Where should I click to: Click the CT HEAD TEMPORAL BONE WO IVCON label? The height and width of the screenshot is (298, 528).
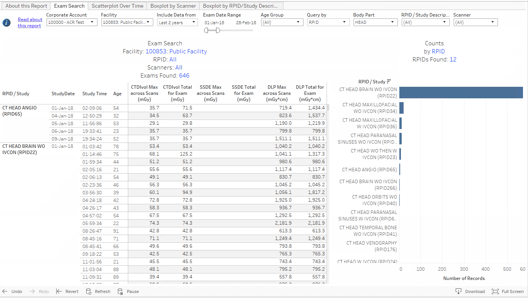[x=368, y=231]
